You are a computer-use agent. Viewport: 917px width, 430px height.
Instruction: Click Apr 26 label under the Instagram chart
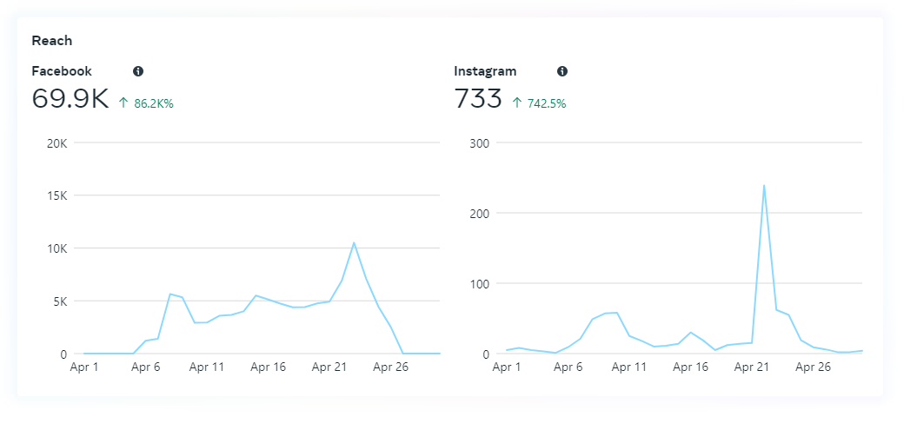click(x=813, y=367)
